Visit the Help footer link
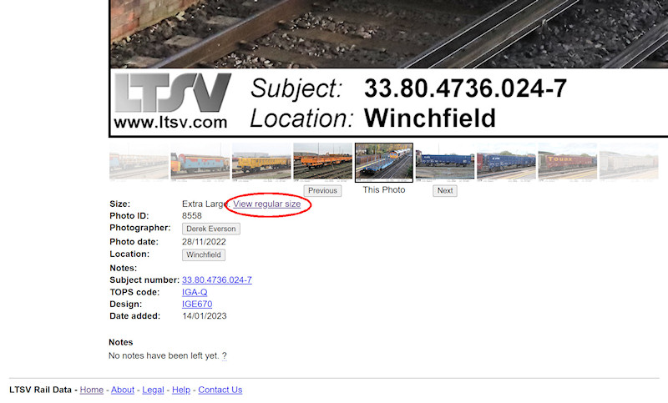 point(181,390)
